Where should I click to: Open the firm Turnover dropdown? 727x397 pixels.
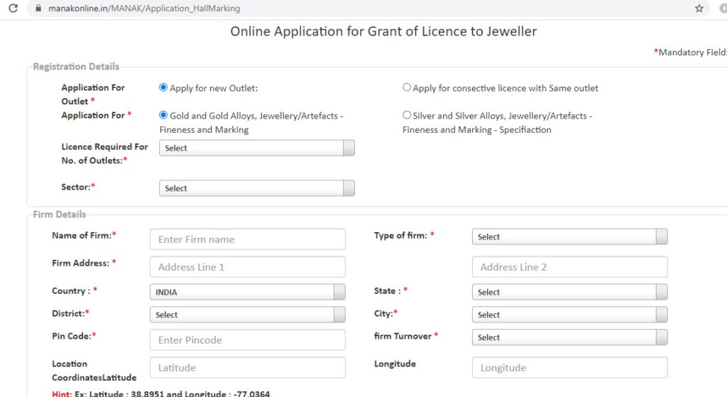coord(570,337)
